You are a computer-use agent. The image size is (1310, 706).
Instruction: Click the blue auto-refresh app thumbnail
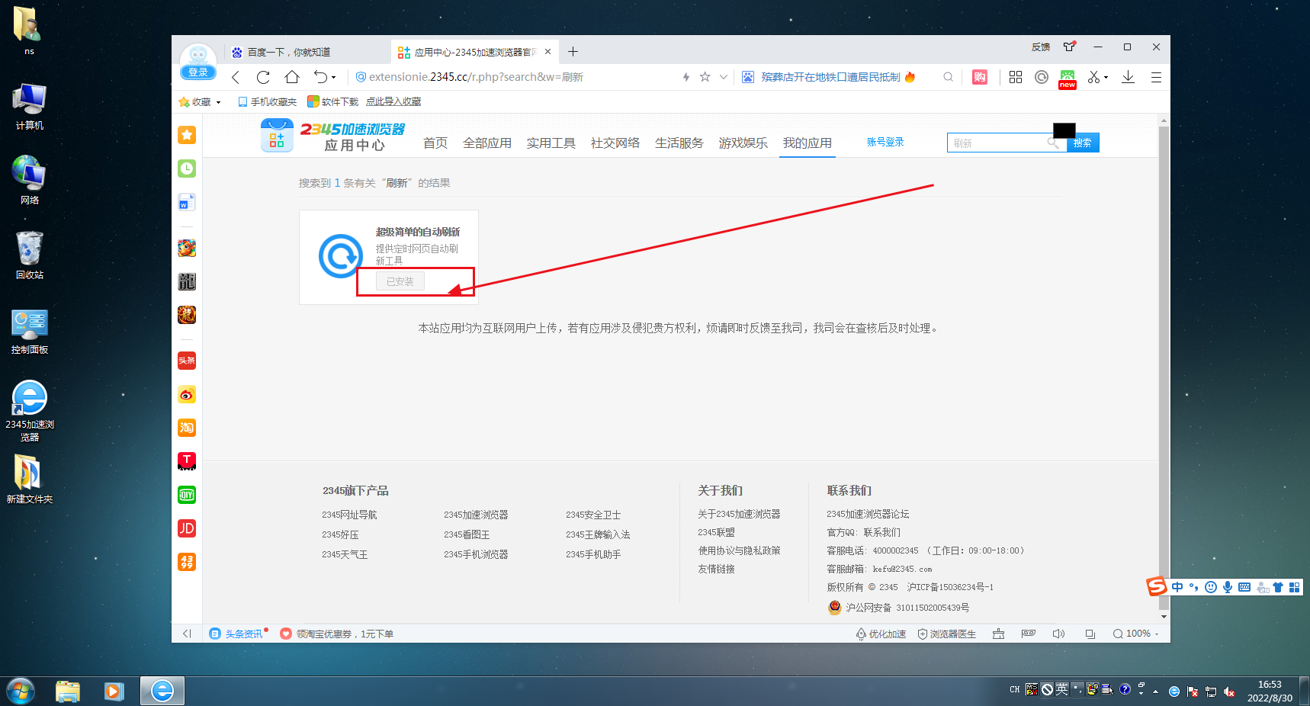tap(340, 256)
